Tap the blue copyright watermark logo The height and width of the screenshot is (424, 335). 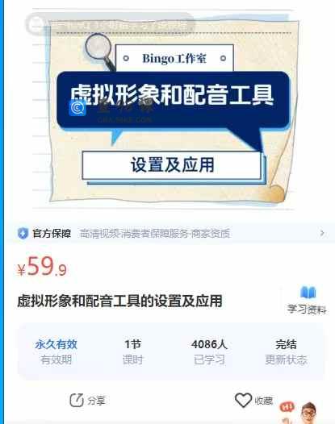point(77,108)
